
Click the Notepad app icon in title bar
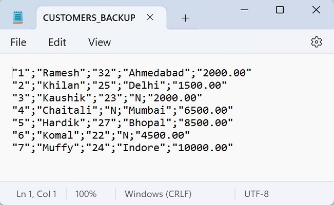(x=18, y=17)
